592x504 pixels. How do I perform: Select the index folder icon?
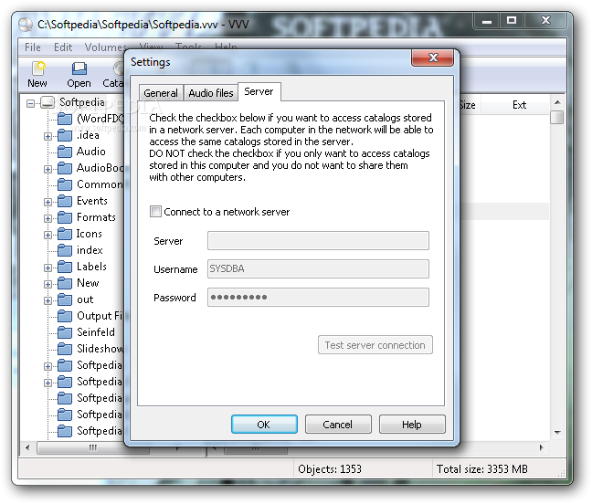[x=65, y=250]
